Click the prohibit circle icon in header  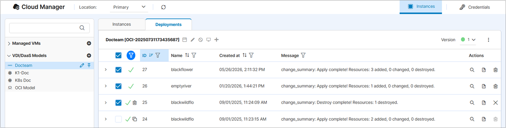(x=201, y=40)
